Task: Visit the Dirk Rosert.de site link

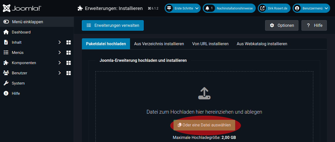Action: [274, 8]
